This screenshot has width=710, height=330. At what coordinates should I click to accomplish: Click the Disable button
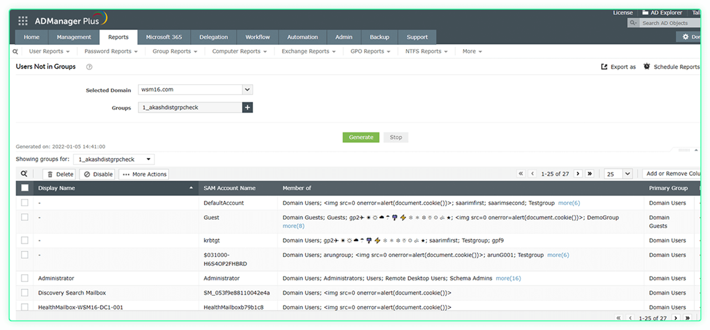click(98, 174)
